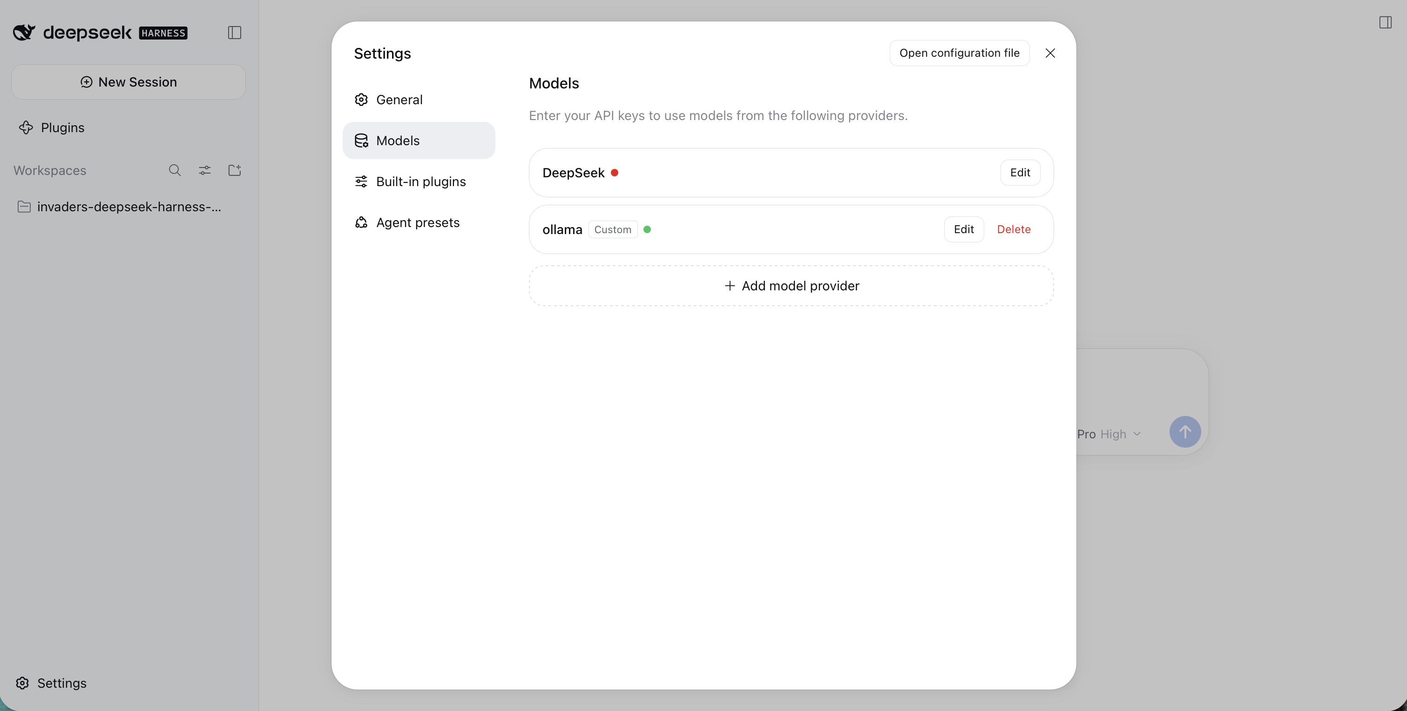Collapse the left sidebar panel icon

(234, 33)
